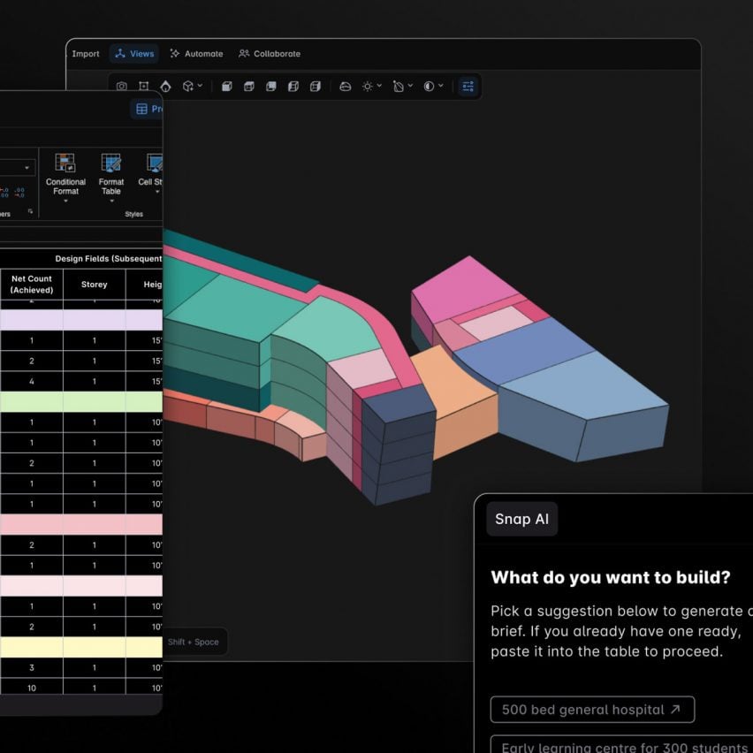The image size is (753, 753).
Task: Expand the Format Table dropdown arrow
Action: [x=112, y=201]
